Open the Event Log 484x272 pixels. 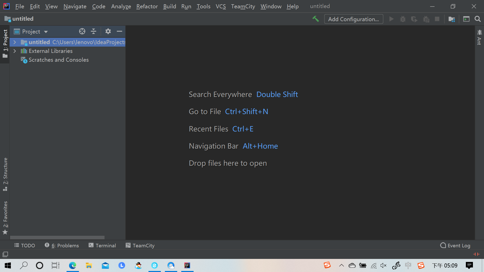455,245
